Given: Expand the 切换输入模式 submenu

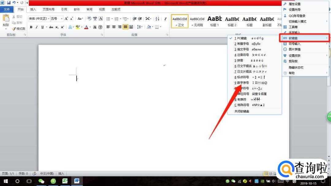Looking at the screenshot, I should (x=306, y=21).
